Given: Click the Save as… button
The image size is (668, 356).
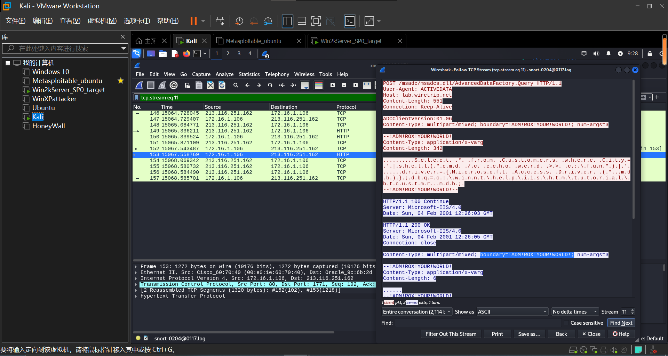Looking at the screenshot, I should pyautogui.click(x=529, y=334).
